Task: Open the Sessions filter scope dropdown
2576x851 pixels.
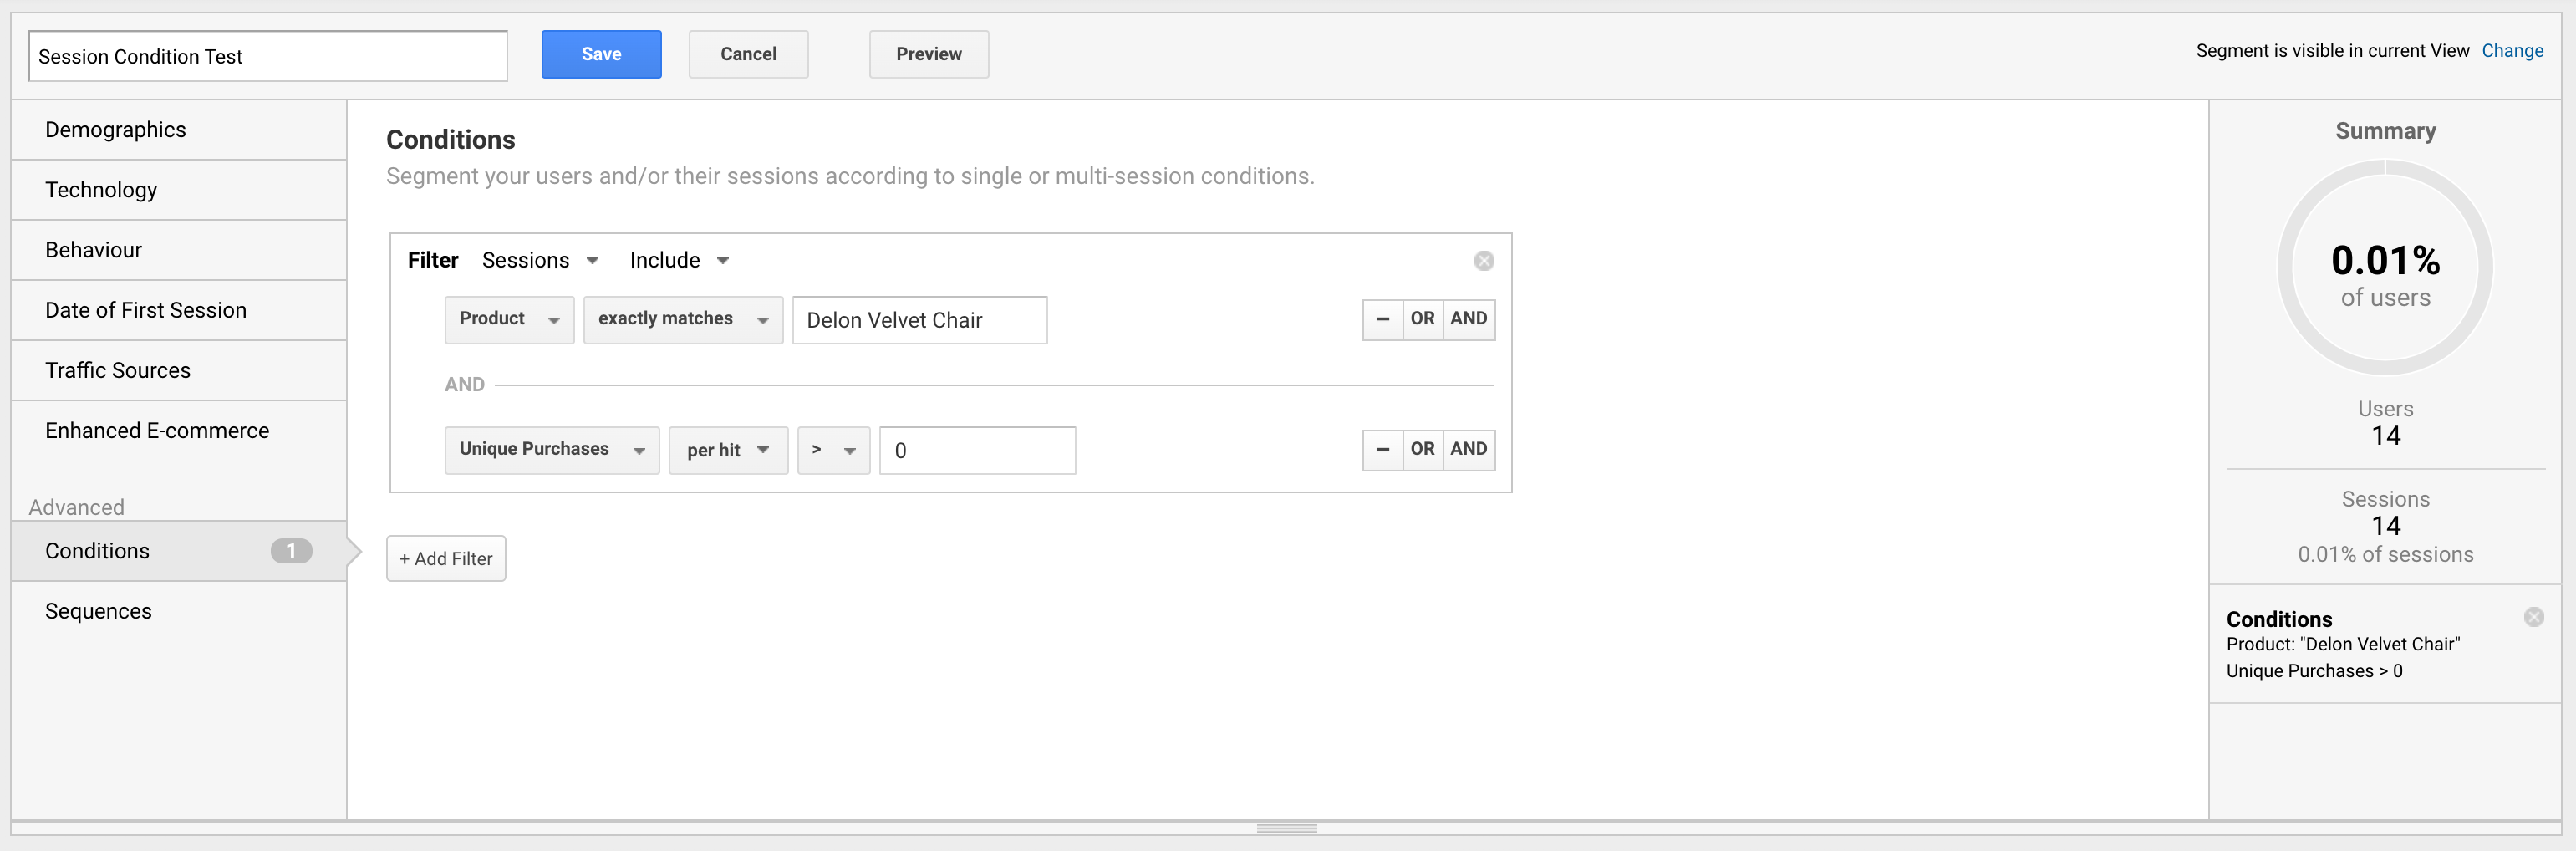Action: coord(540,261)
